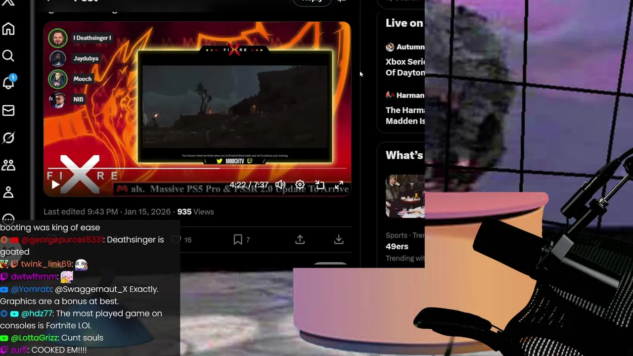This screenshot has height=356, width=633.
Task: Click zur5 username in chat
Action: coord(19,350)
